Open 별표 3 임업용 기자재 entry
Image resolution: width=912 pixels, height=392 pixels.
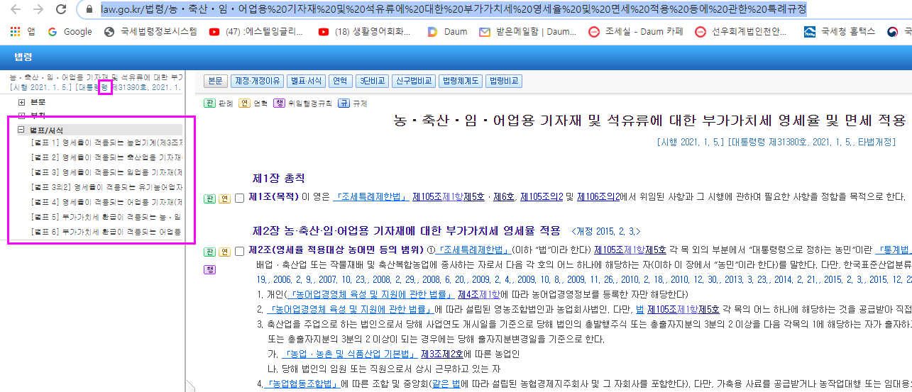(106, 172)
